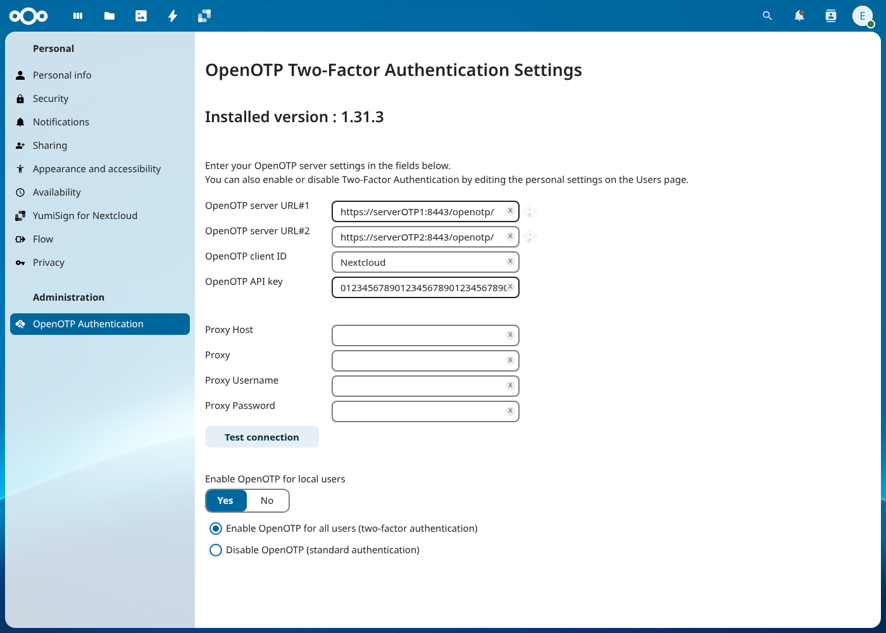Show notifications bell in header
This screenshot has height=633, width=886.
(799, 16)
